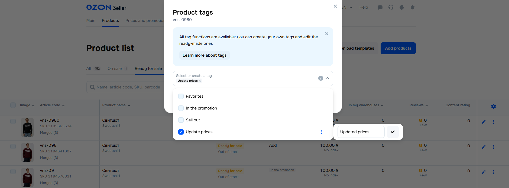Confirm tag rename with the checkmark icon
This screenshot has height=188, width=509.
click(393, 132)
